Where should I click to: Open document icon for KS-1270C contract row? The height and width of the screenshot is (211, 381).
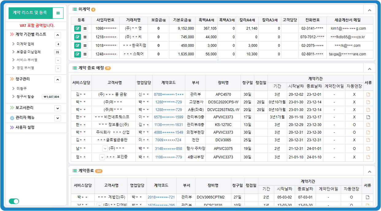[x=368, y=125]
